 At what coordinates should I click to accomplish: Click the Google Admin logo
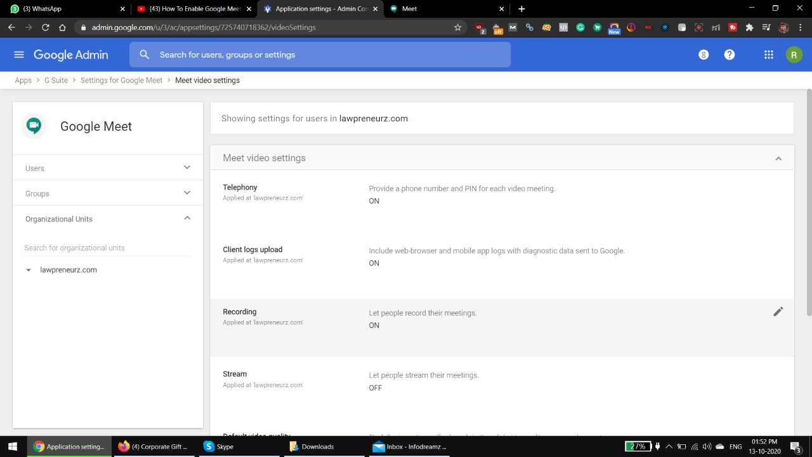(71, 55)
